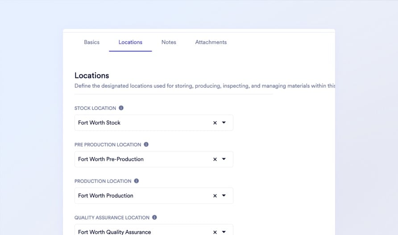Open the Notes tab
Image resolution: width=398 pixels, height=235 pixels.
click(169, 42)
